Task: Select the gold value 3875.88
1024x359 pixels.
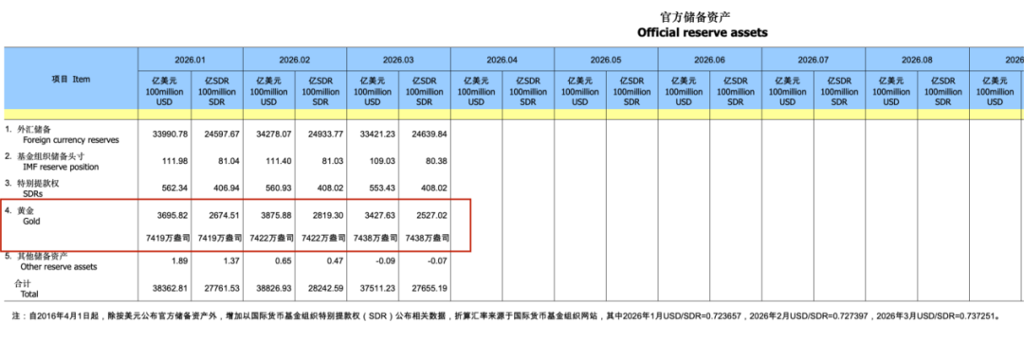Action: (x=276, y=215)
